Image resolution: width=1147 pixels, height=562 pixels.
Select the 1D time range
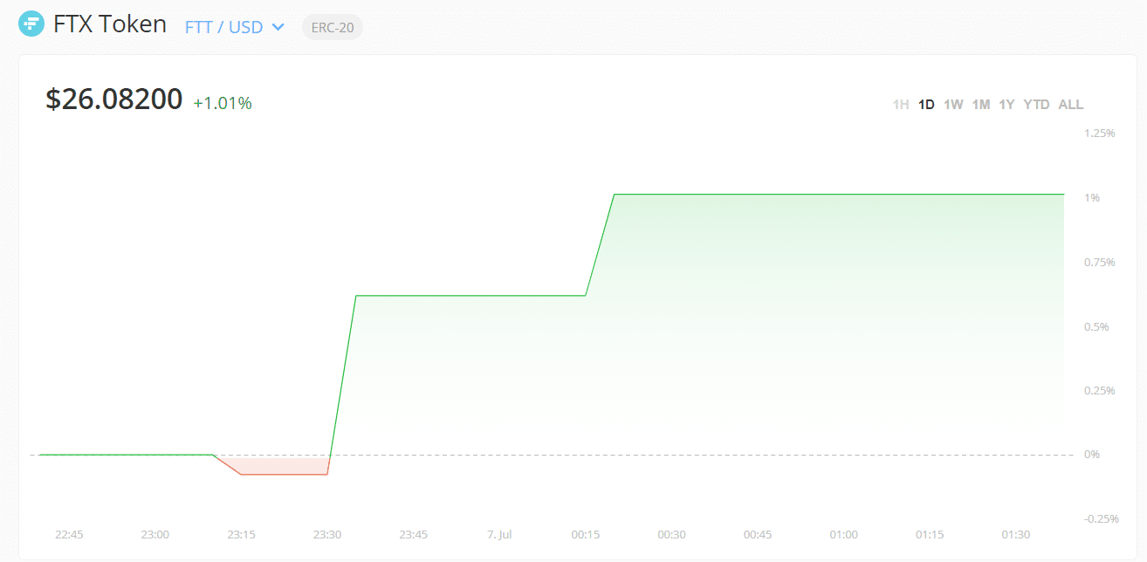coord(926,105)
